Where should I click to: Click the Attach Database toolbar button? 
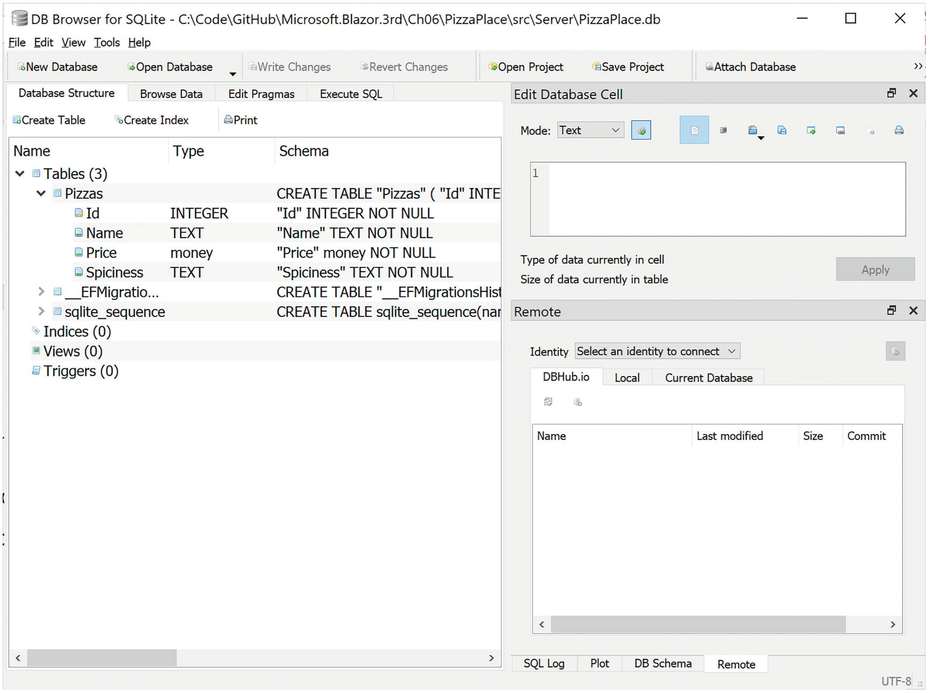751,67
